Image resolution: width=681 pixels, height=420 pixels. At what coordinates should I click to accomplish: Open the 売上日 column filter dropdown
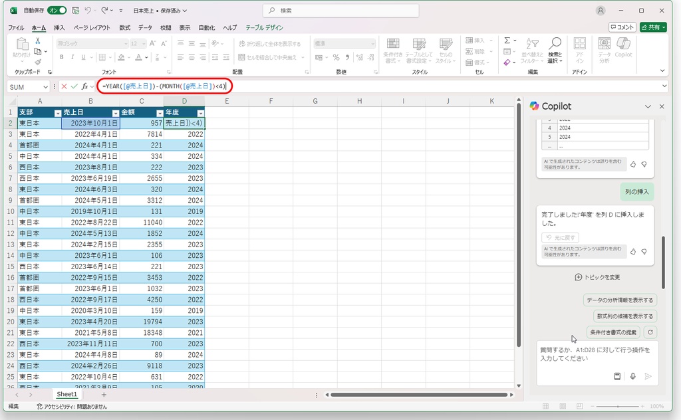pos(116,113)
